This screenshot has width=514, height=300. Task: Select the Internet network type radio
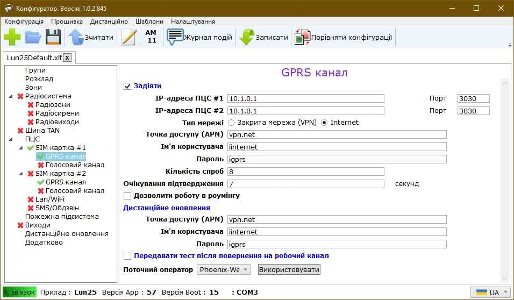pos(324,123)
